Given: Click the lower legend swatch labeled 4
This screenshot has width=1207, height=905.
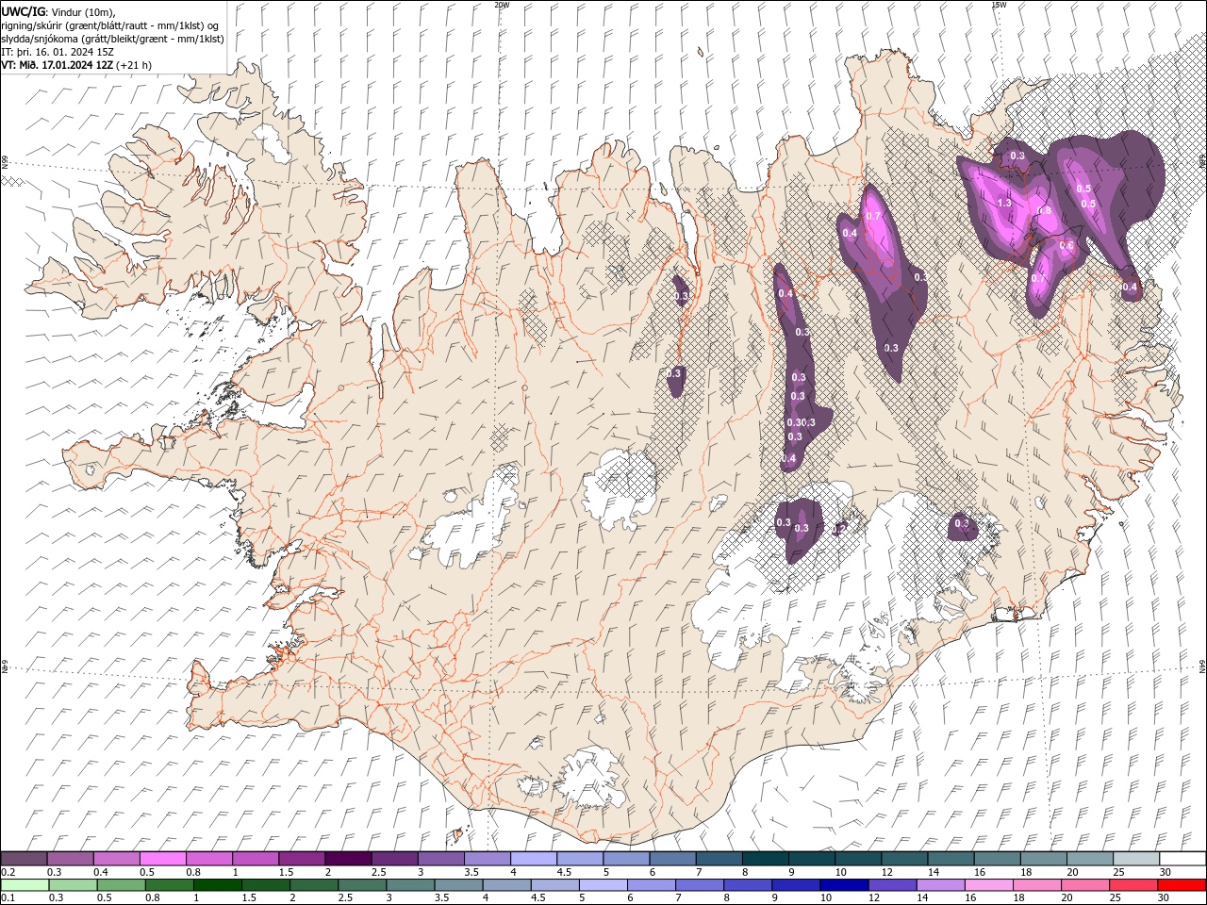Looking at the screenshot, I should click(506, 885).
